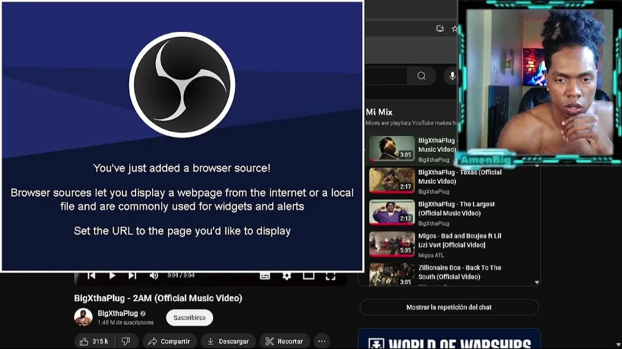Enter fullscreen on the video player
This screenshot has height=349, width=622.
[330, 275]
